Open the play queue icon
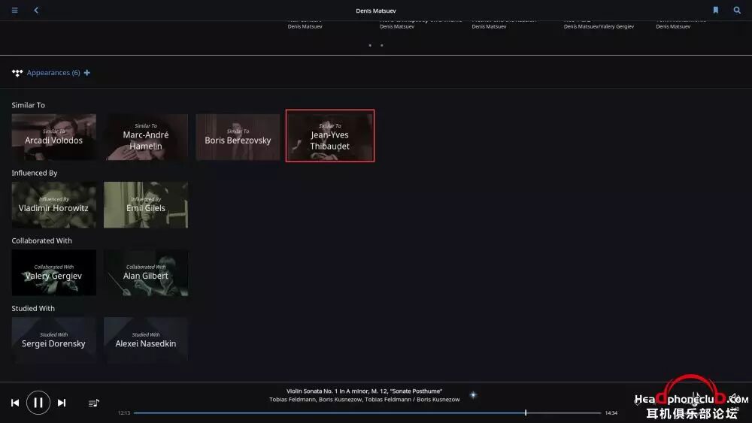Screen dimensions: 752x423 click(94, 403)
